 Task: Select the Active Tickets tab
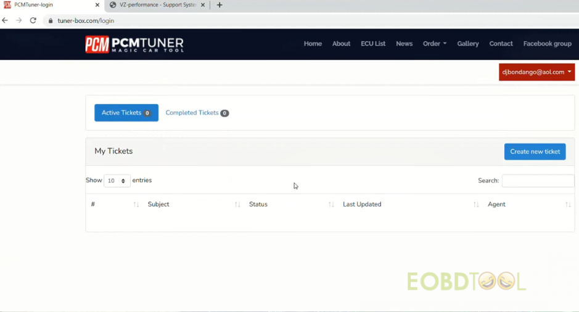(x=126, y=113)
